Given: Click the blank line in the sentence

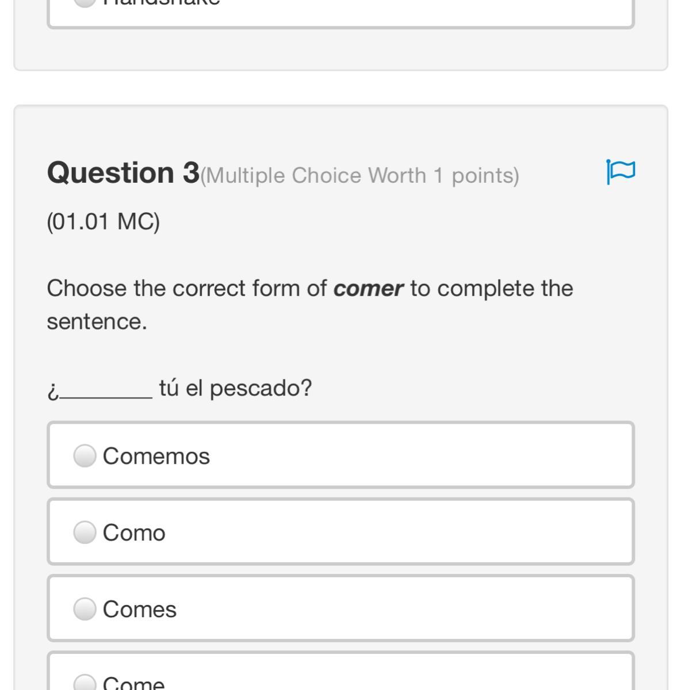Looking at the screenshot, I should pyautogui.click(x=106, y=392).
